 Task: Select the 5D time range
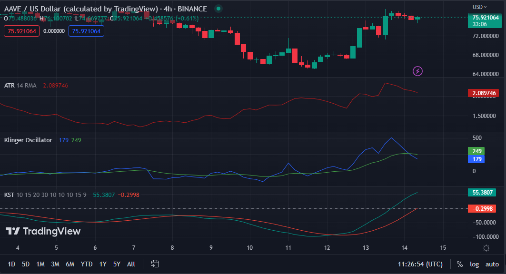[26, 264]
